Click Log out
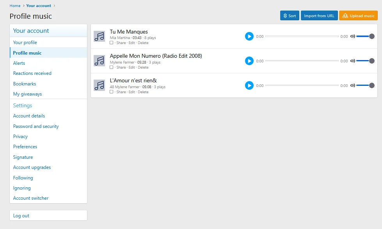The width and height of the screenshot is (382, 229). pyautogui.click(x=48, y=216)
